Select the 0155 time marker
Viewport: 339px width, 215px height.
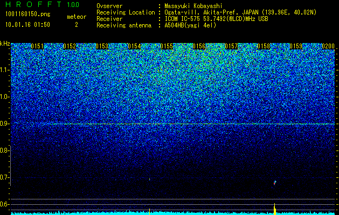(x=167, y=46)
